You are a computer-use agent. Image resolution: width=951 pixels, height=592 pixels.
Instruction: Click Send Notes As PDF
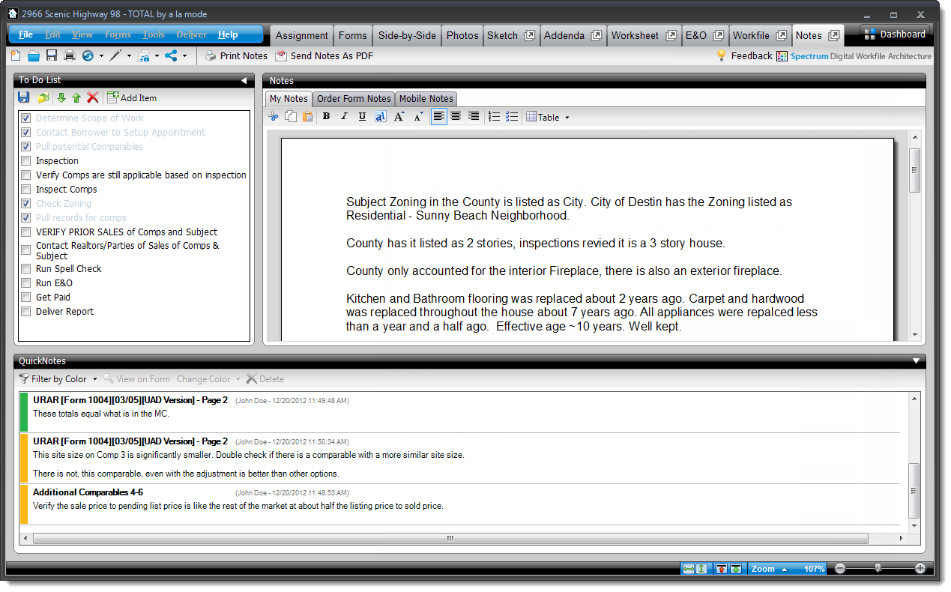[x=324, y=55]
